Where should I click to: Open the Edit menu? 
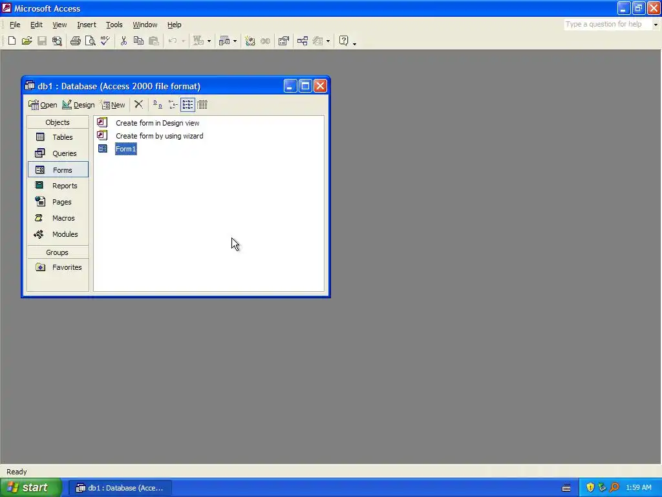coord(36,25)
